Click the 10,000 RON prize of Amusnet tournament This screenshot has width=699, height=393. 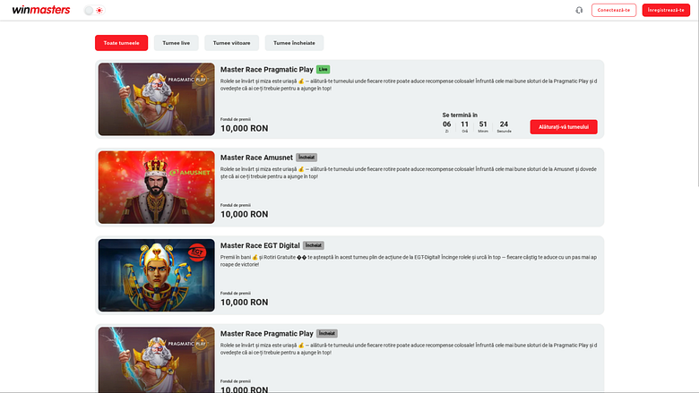[245, 214]
